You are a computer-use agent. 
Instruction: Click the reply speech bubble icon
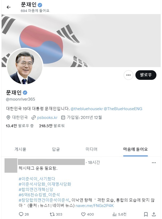click(x=21, y=214)
